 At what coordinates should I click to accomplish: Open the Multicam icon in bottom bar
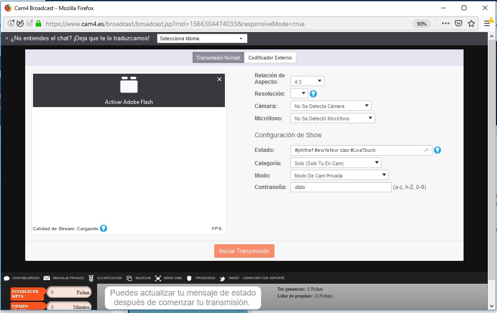pyautogui.click(x=130, y=278)
